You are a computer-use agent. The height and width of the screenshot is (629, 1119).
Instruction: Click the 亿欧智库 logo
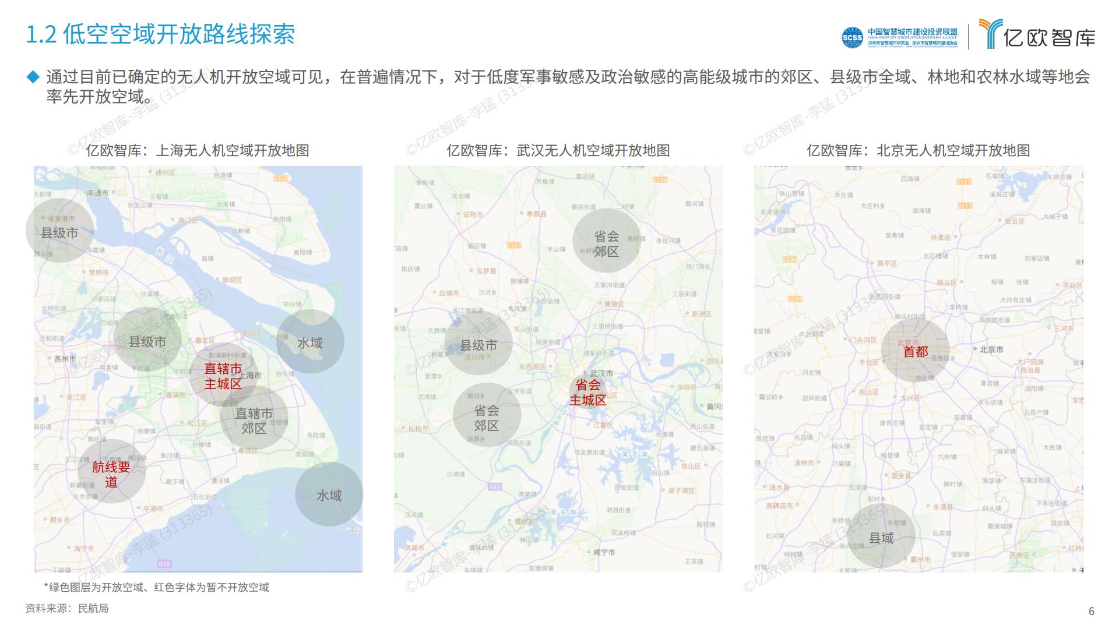coord(1037,34)
